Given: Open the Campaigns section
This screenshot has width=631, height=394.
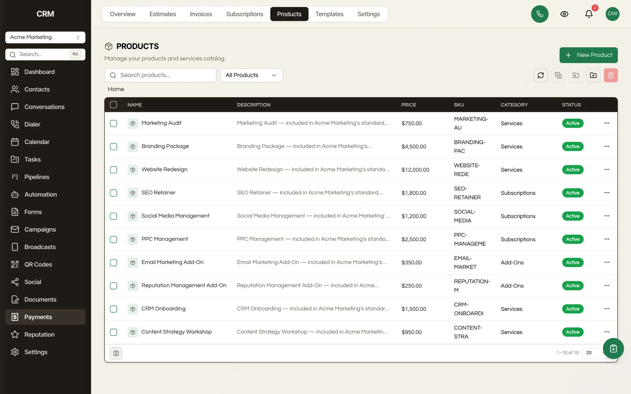Looking at the screenshot, I should [45, 230].
